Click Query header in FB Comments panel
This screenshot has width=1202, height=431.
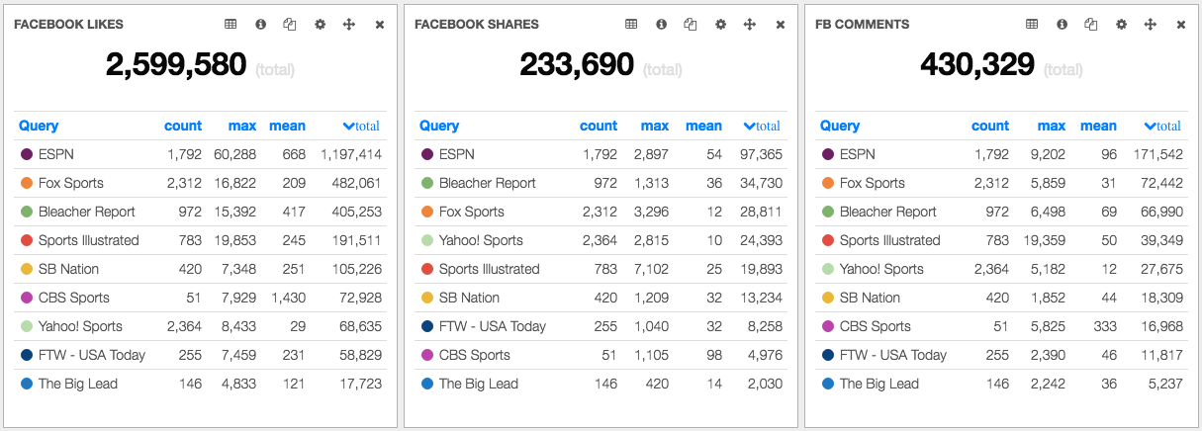coord(840,126)
